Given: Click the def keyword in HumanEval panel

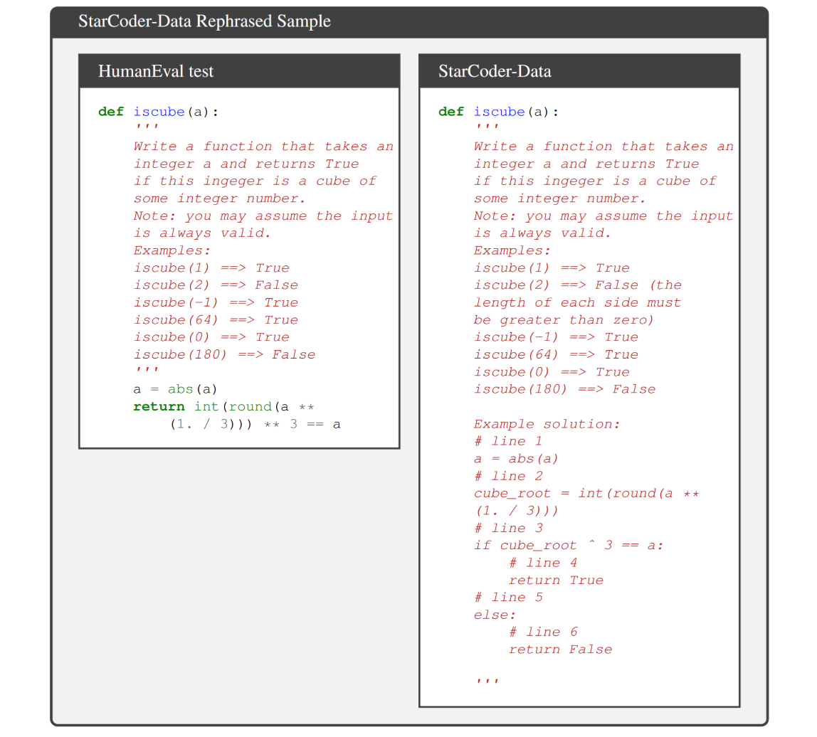Looking at the screenshot, I should click(x=111, y=112).
